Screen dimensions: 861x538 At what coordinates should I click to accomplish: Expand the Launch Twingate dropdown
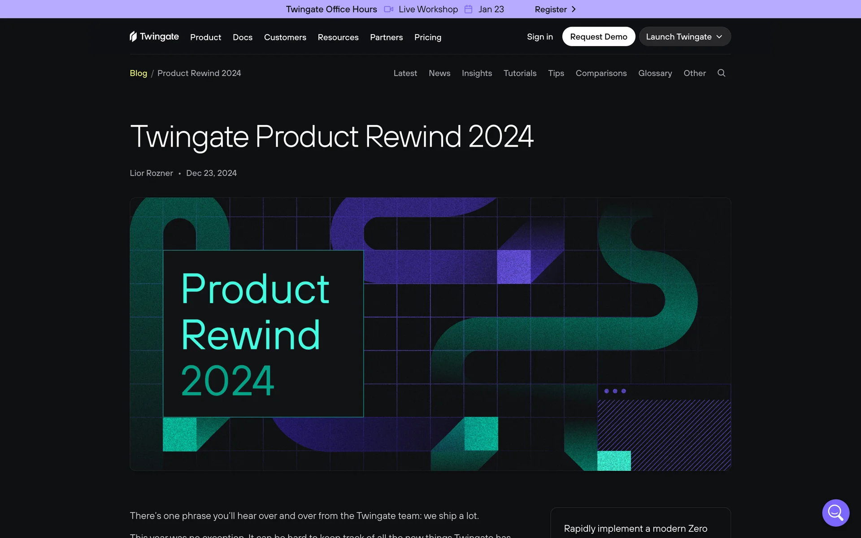tap(684, 37)
